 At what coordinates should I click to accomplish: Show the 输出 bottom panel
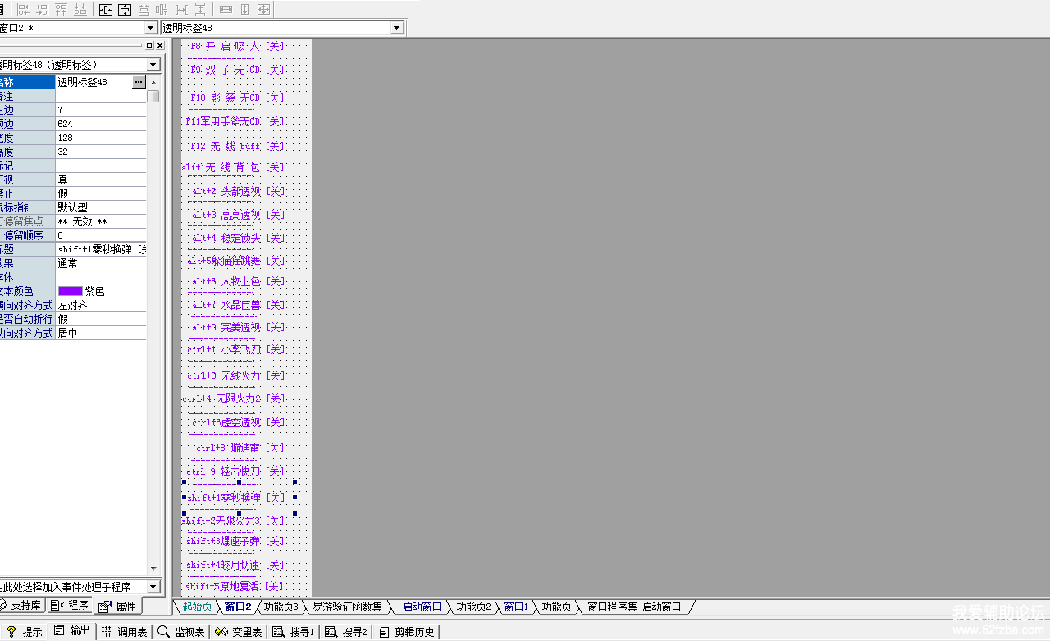pyautogui.click(x=72, y=631)
